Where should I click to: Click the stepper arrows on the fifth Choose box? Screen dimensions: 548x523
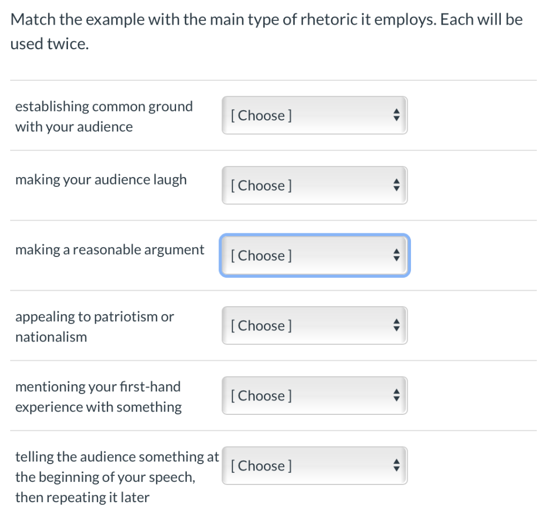coord(396,396)
